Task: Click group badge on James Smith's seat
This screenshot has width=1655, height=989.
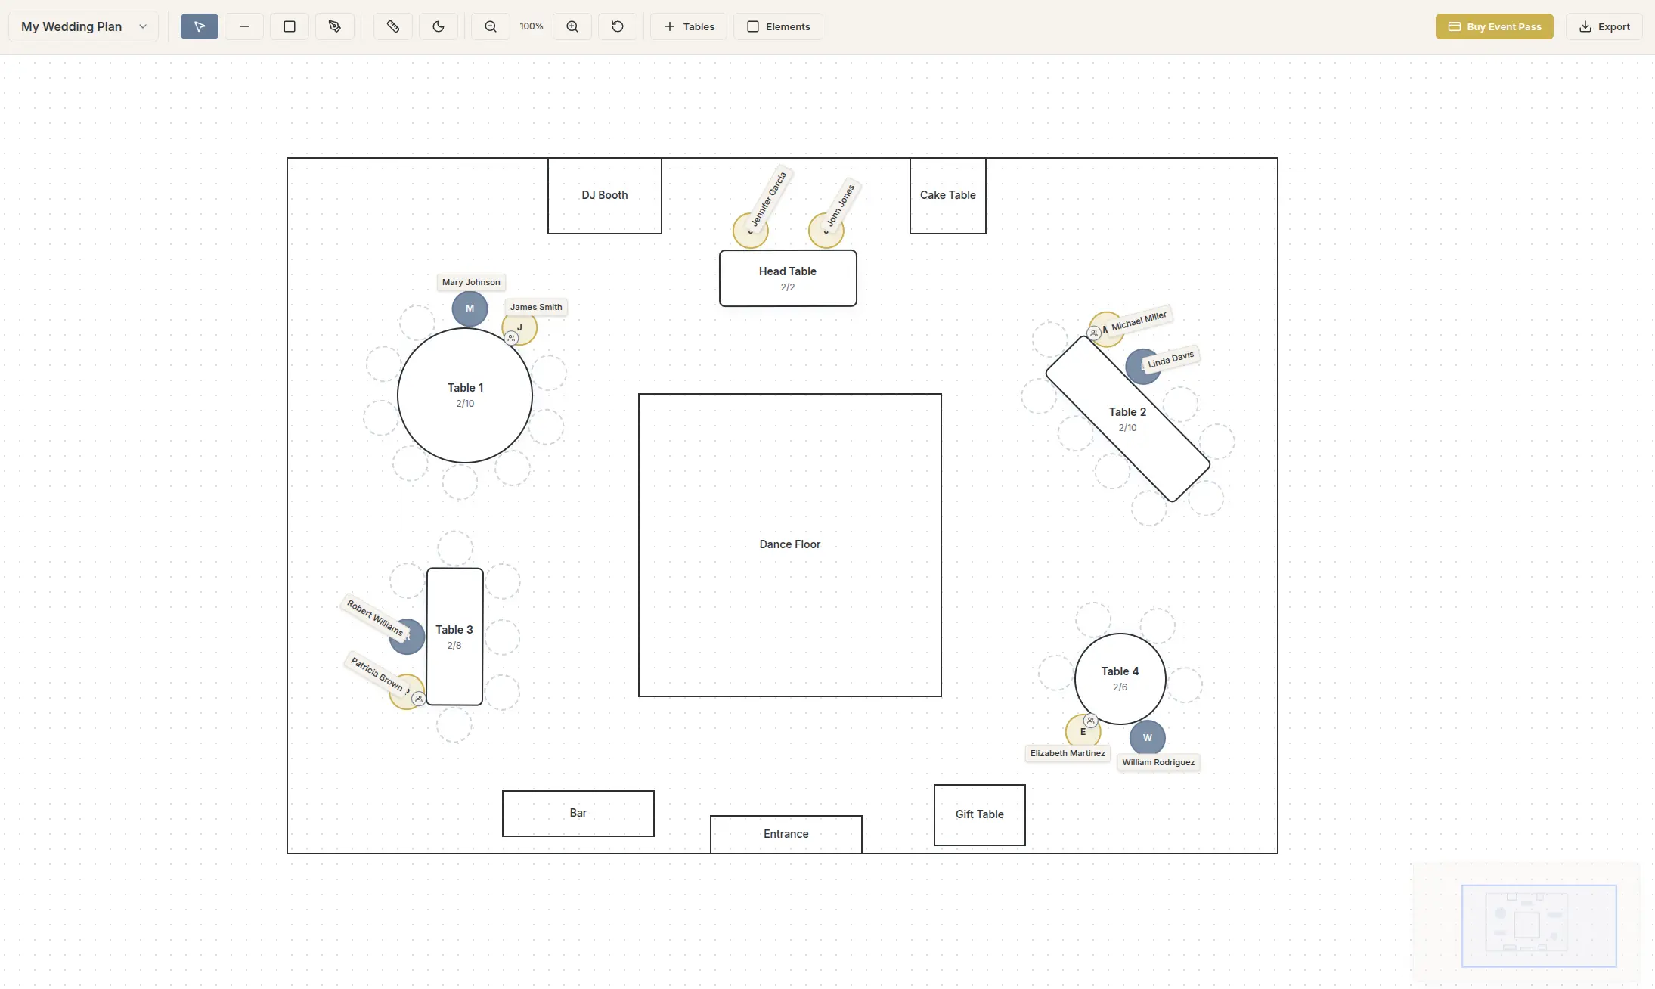Action: point(511,338)
